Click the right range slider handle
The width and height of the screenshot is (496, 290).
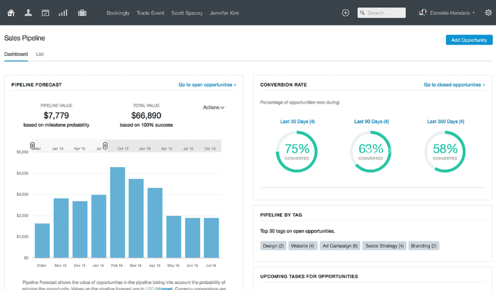click(106, 146)
